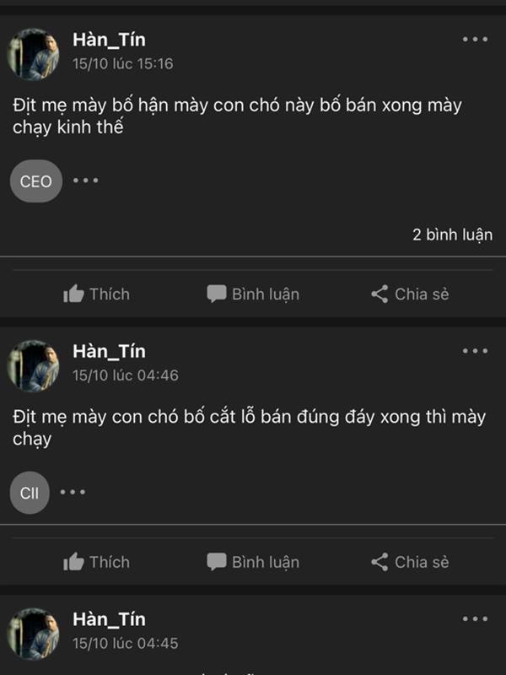The image size is (506, 675).
Task: Like the 15:16 post with thumbs-up icon
Action: coord(74,294)
